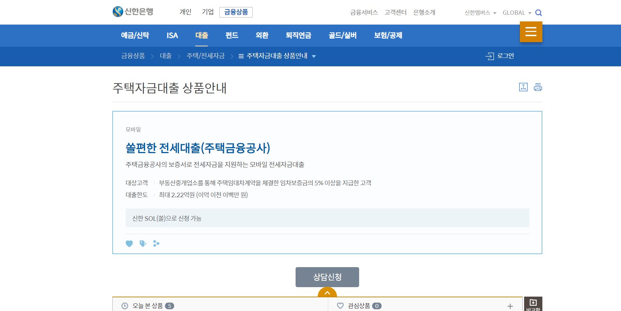
Task: Select the 개인 top tab
Action: click(185, 12)
